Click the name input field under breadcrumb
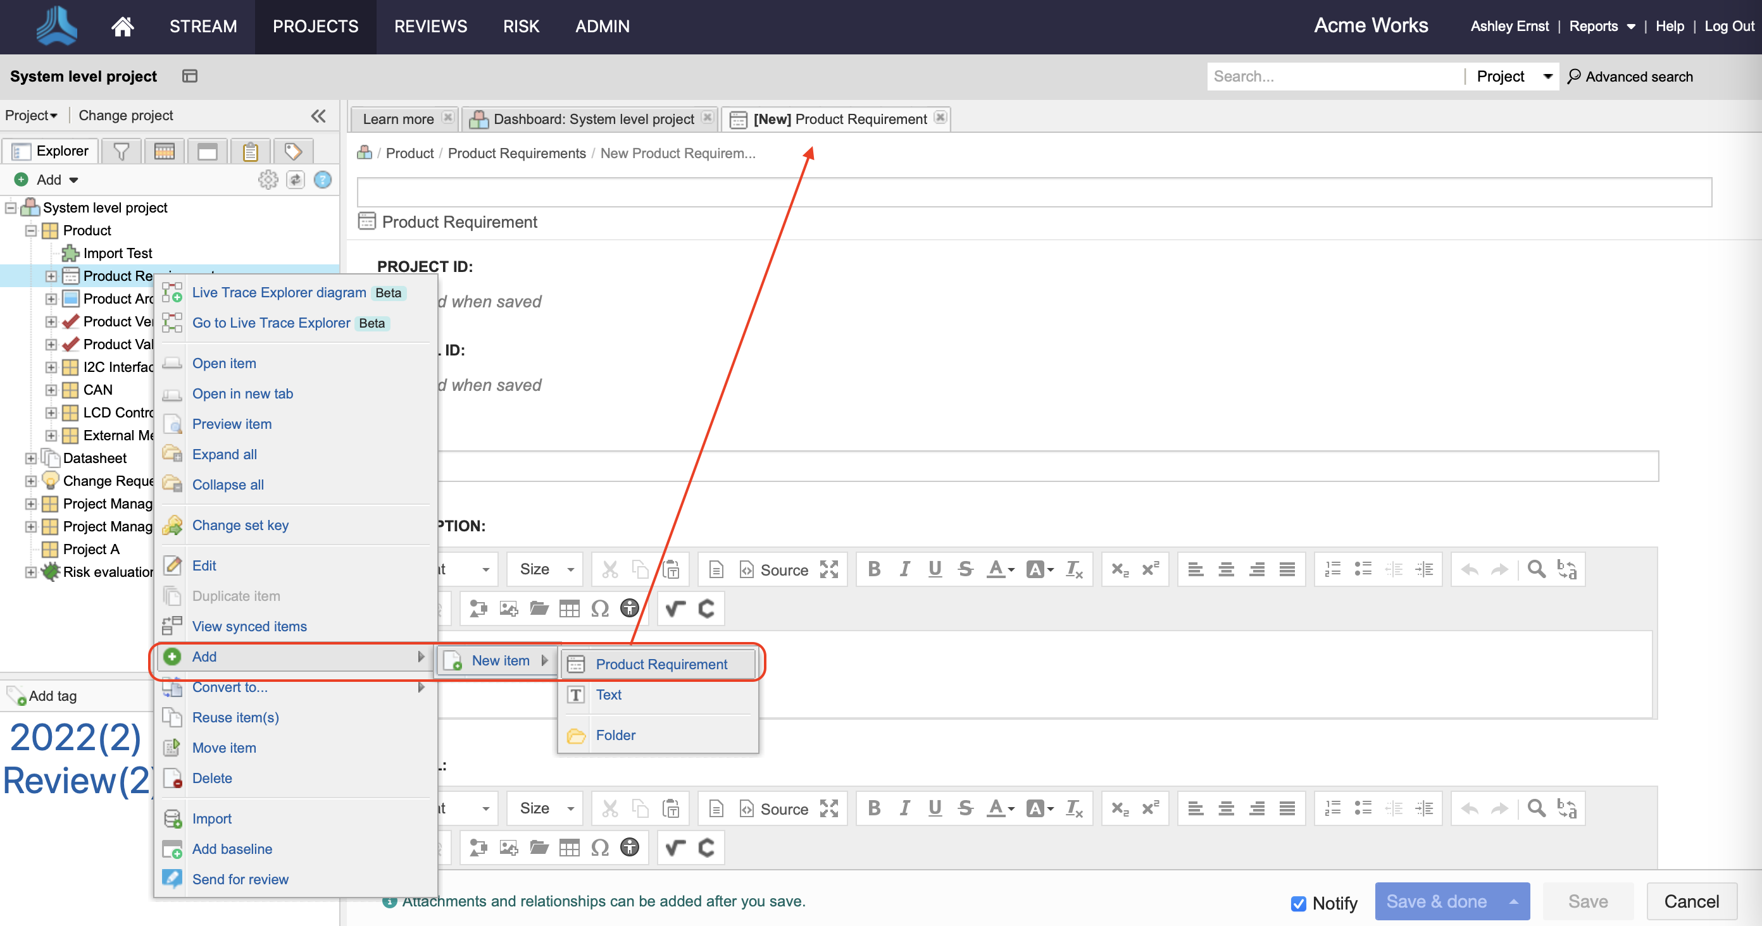 [1034, 192]
